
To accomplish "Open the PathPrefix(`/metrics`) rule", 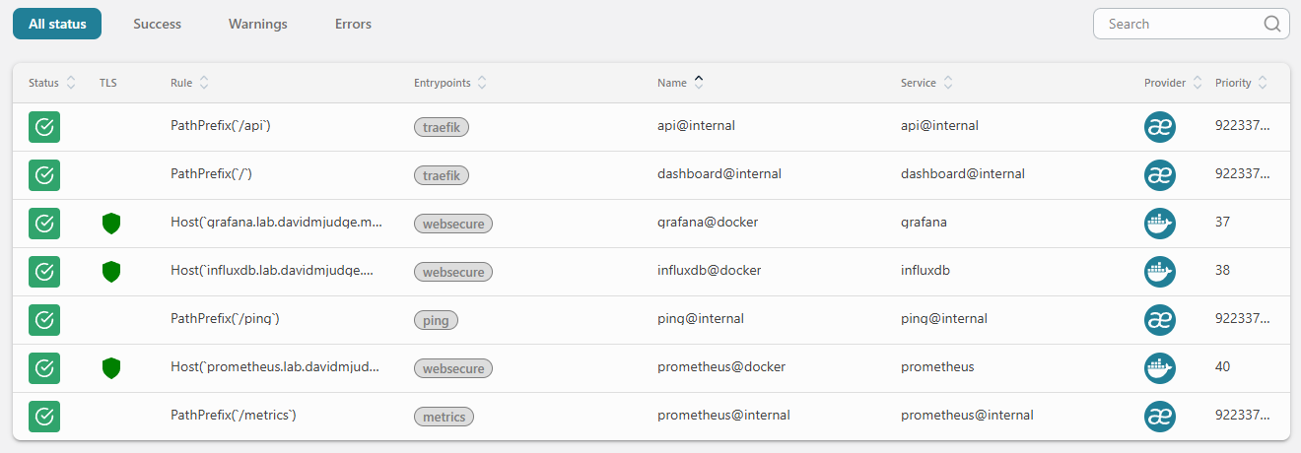I will tap(234, 415).
